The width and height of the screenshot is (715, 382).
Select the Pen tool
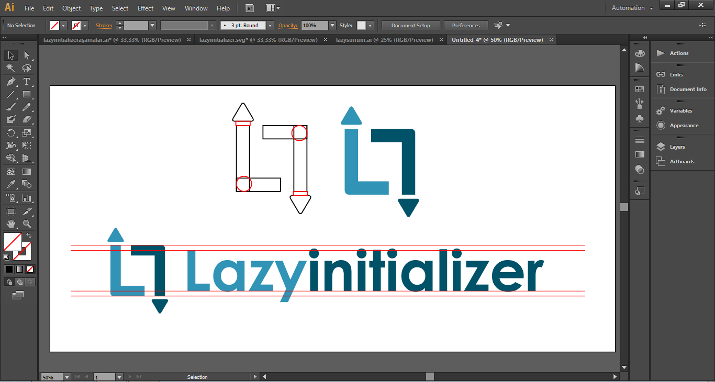[10, 82]
